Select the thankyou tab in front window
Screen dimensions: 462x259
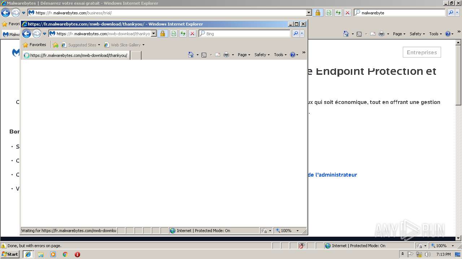76,55
